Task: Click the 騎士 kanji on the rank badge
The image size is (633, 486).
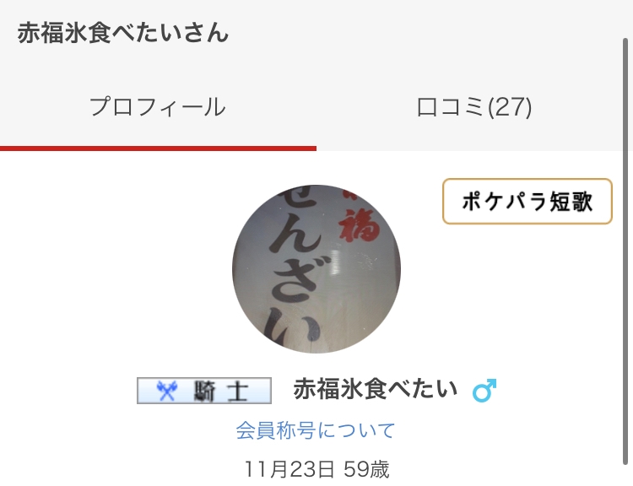Action: point(220,391)
